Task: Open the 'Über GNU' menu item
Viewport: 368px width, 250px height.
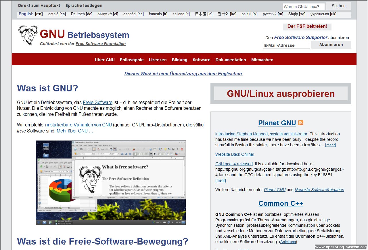Action: [105, 60]
